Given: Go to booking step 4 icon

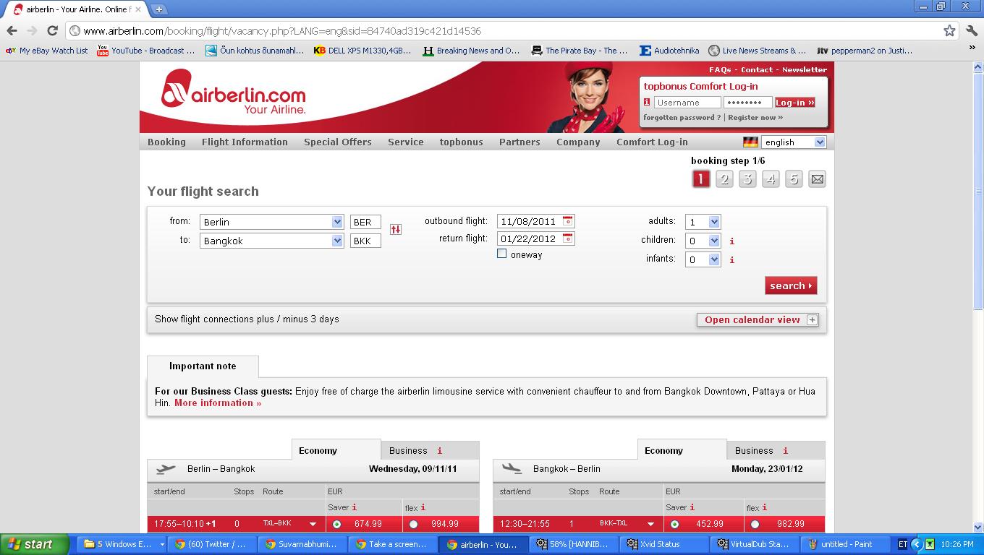Looking at the screenshot, I should pos(771,179).
